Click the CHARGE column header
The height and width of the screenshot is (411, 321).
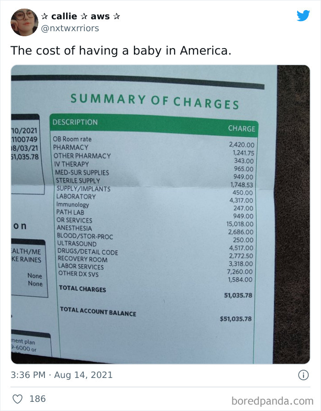pos(241,128)
